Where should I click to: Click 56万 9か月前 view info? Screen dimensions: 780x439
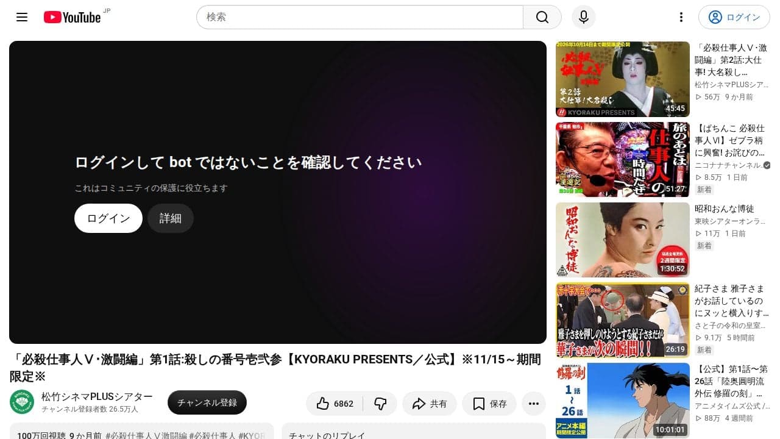click(x=724, y=97)
